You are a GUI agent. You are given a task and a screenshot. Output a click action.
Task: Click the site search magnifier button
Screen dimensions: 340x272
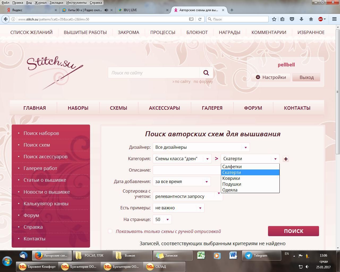click(x=206, y=73)
